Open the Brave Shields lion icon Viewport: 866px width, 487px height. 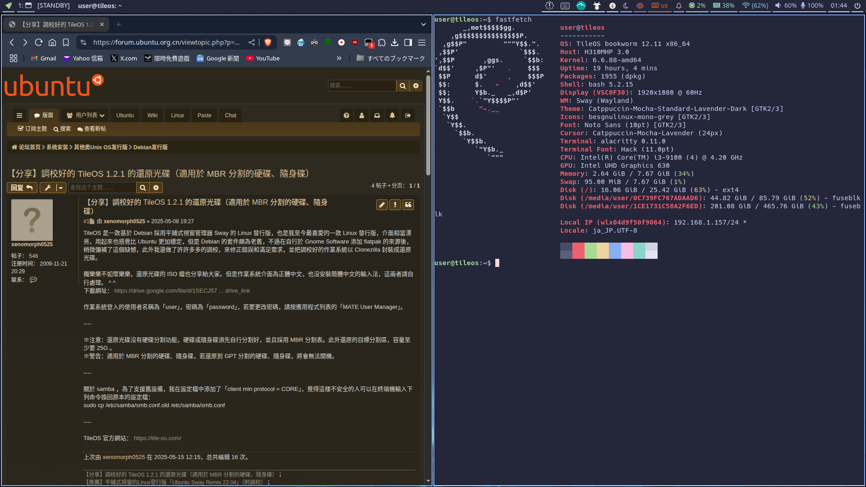point(268,42)
